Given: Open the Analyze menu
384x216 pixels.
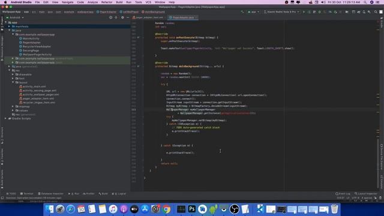Looking at the screenshot, I should coord(92,2).
